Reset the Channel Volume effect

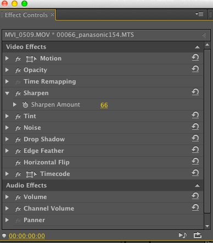195,208
